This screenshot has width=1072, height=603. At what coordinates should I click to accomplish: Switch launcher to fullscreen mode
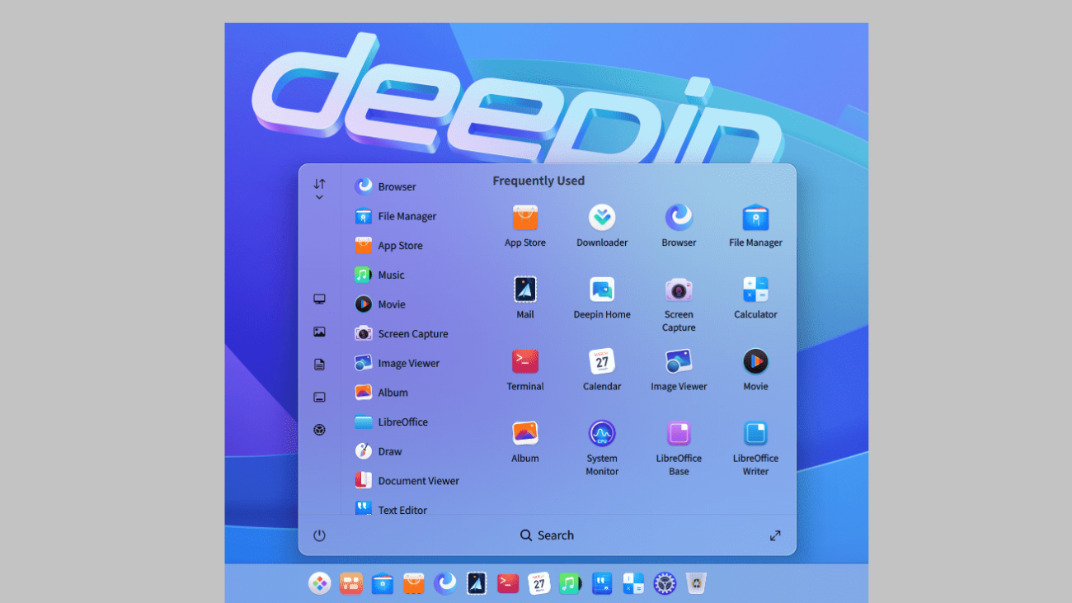tap(775, 535)
